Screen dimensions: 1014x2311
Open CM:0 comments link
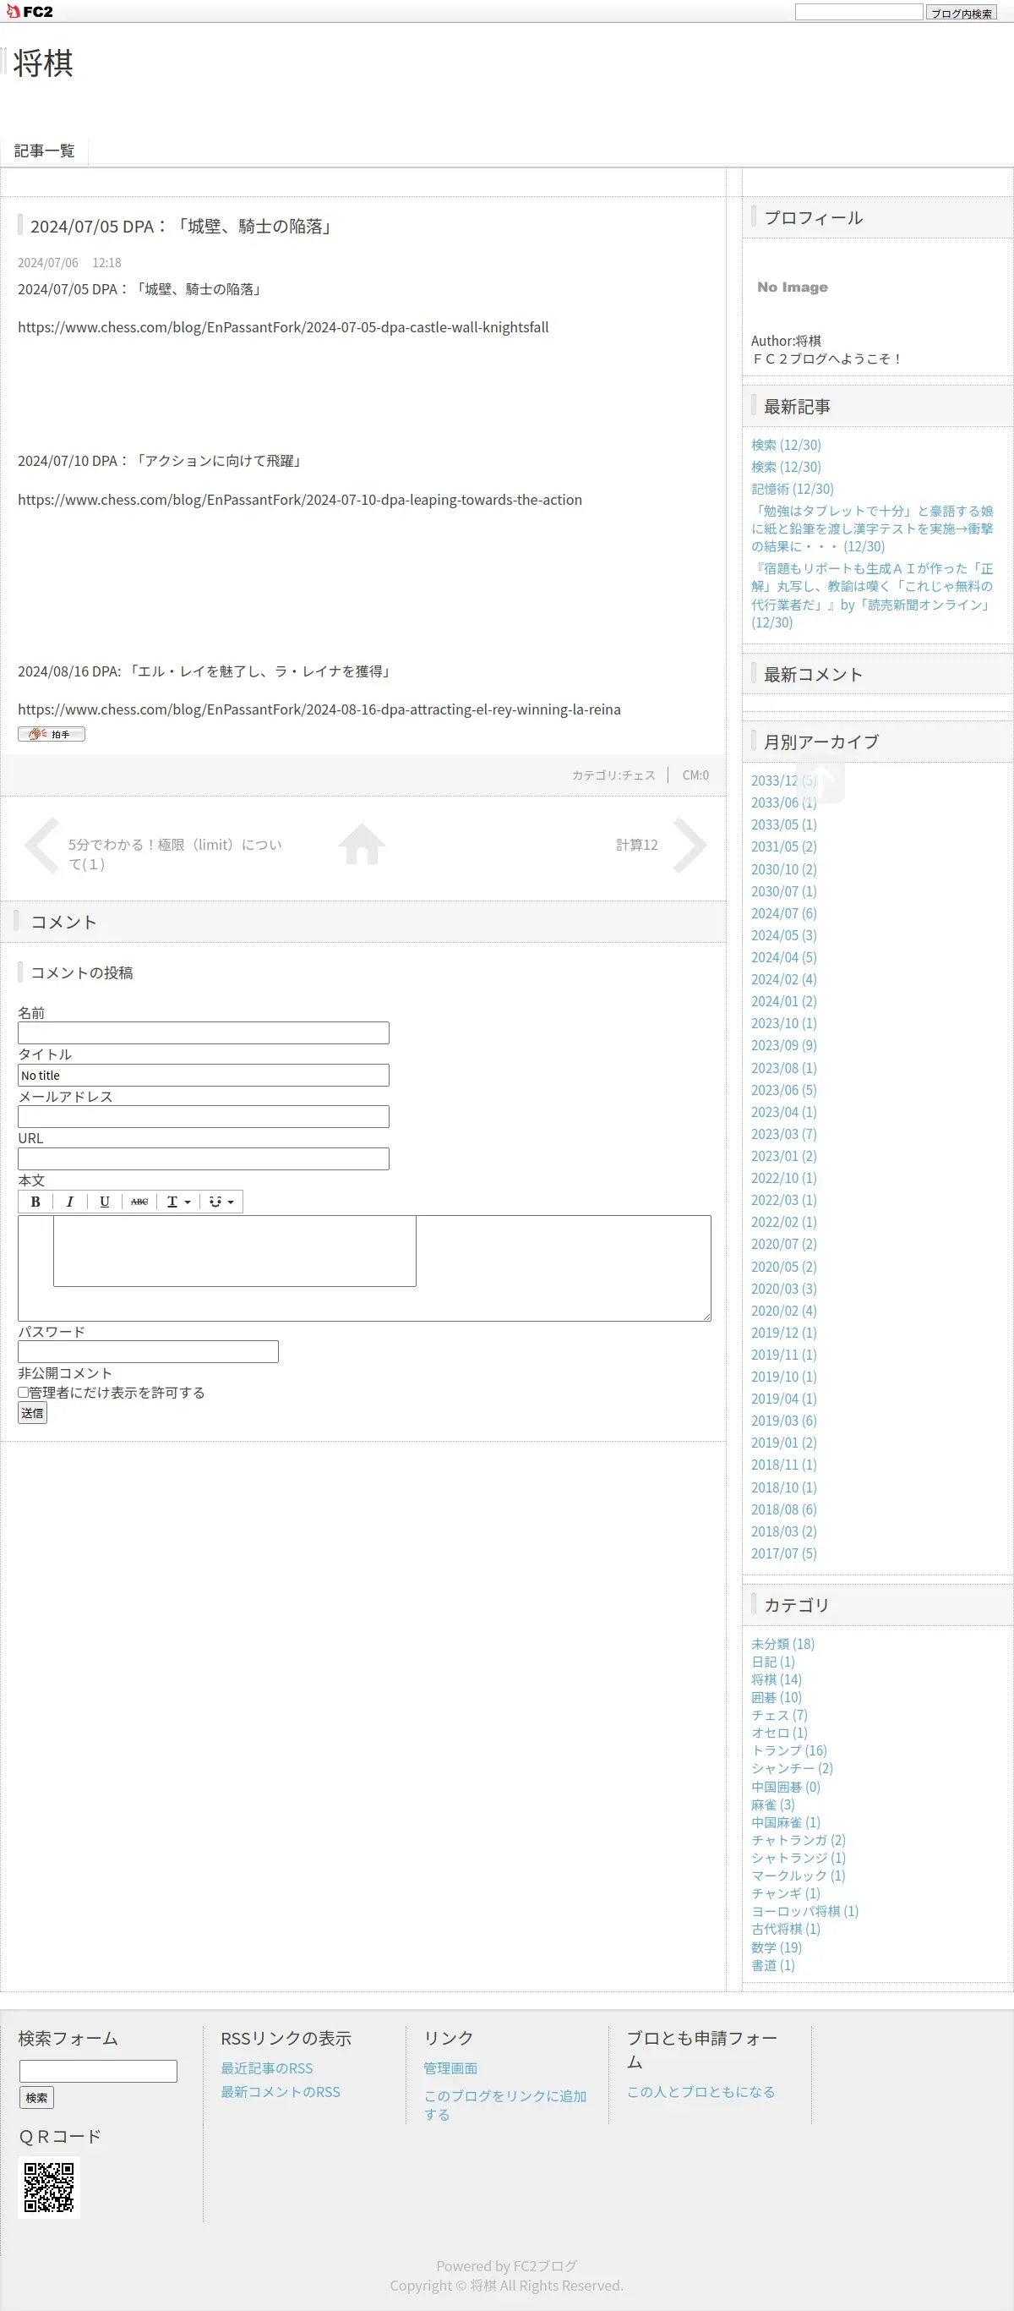pos(695,775)
